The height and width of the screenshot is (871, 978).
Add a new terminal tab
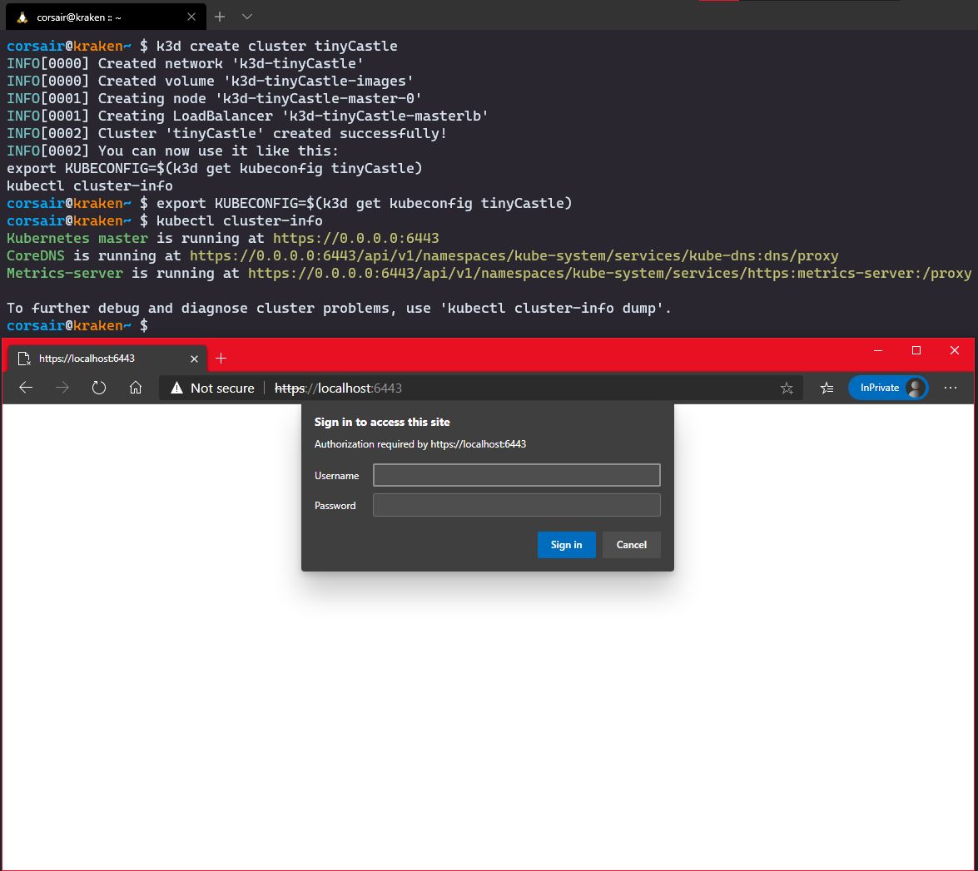[220, 17]
